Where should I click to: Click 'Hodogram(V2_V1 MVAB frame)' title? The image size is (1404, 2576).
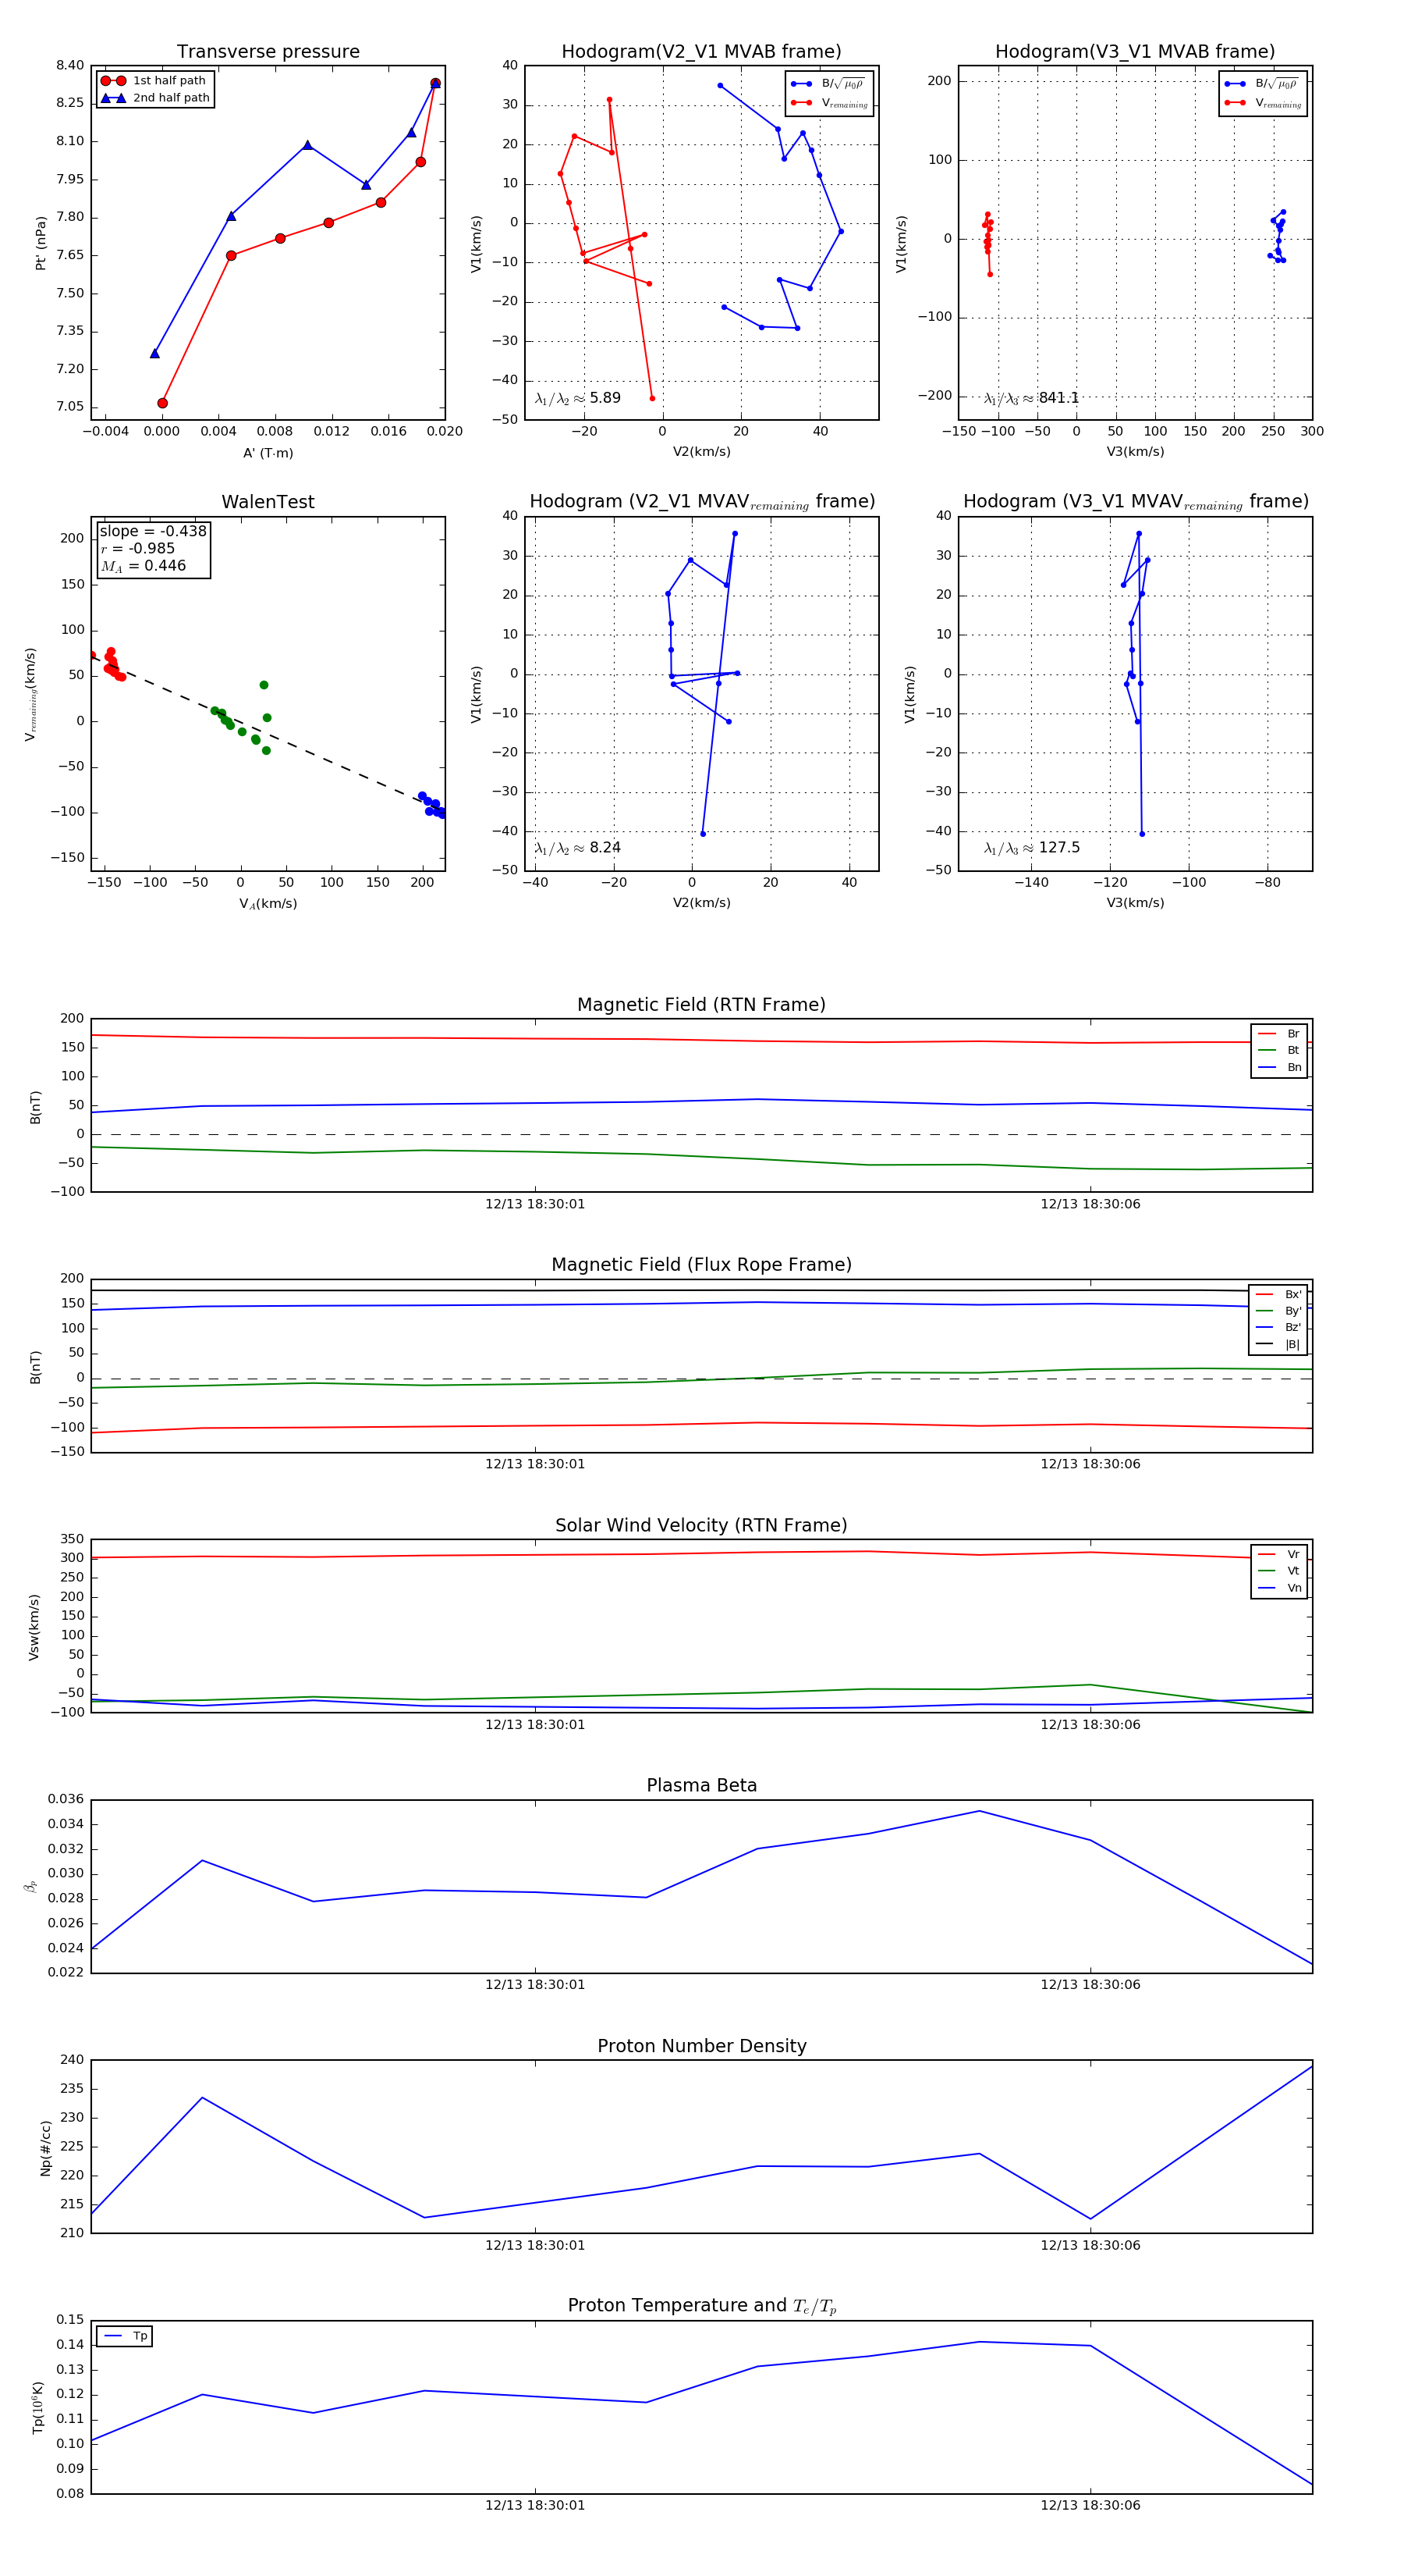click(700, 51)
